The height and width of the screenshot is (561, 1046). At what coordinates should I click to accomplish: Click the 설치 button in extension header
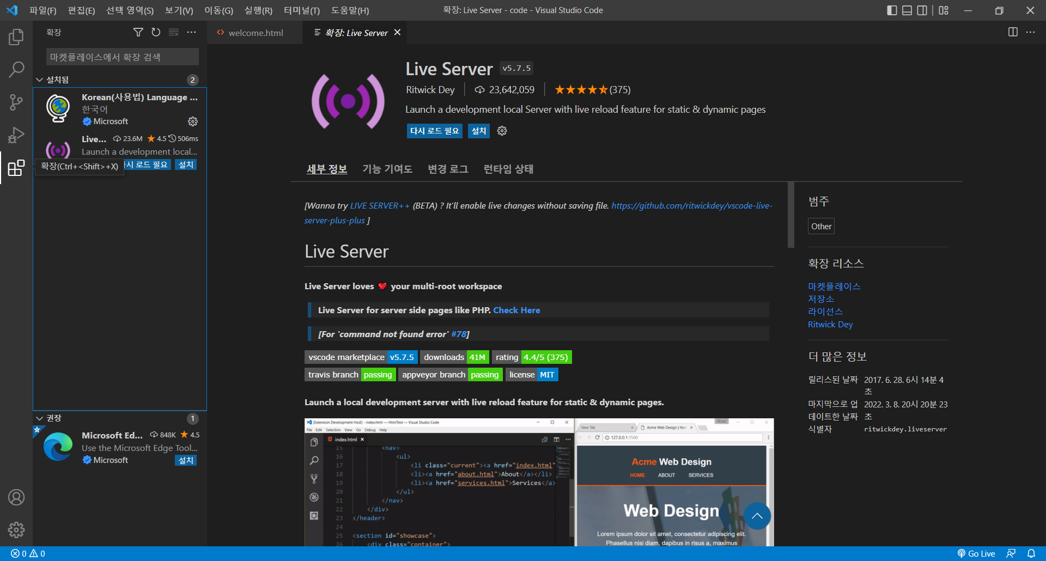tap(478, 131)
